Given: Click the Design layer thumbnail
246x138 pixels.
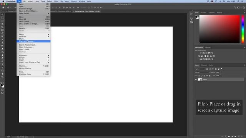Looking at the screenshot, I should 200,79.
